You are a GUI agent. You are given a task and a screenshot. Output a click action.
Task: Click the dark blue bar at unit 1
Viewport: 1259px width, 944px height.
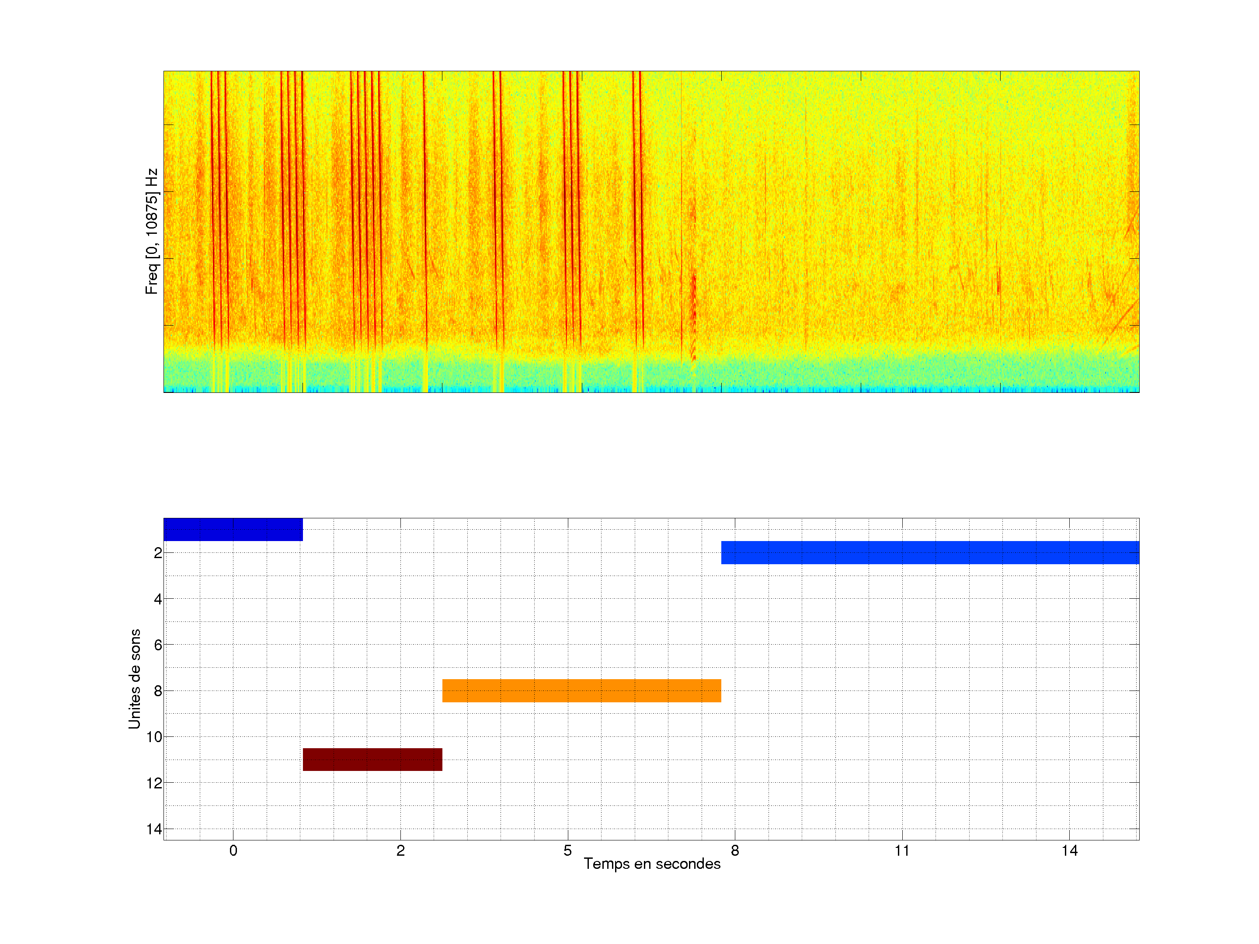[x=233, y=529]
